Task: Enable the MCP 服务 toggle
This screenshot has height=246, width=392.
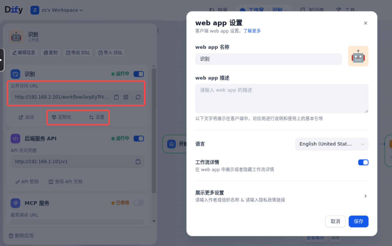Action: pyautogui.click(x=138, y=203)
